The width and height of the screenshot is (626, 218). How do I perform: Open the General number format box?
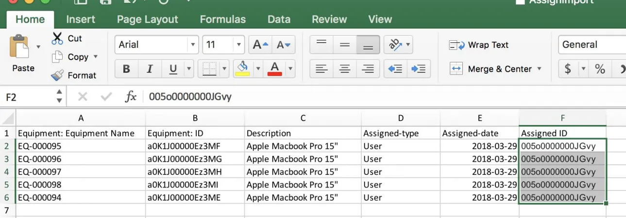click(x=592, y=45)
